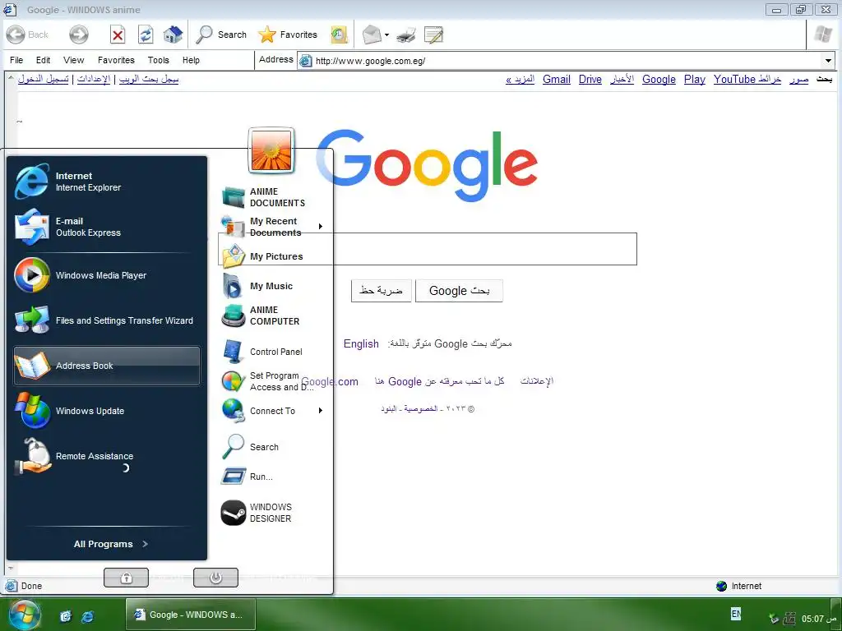Stop page loading with red X icon
842x631 pixels.
[118, 35]
